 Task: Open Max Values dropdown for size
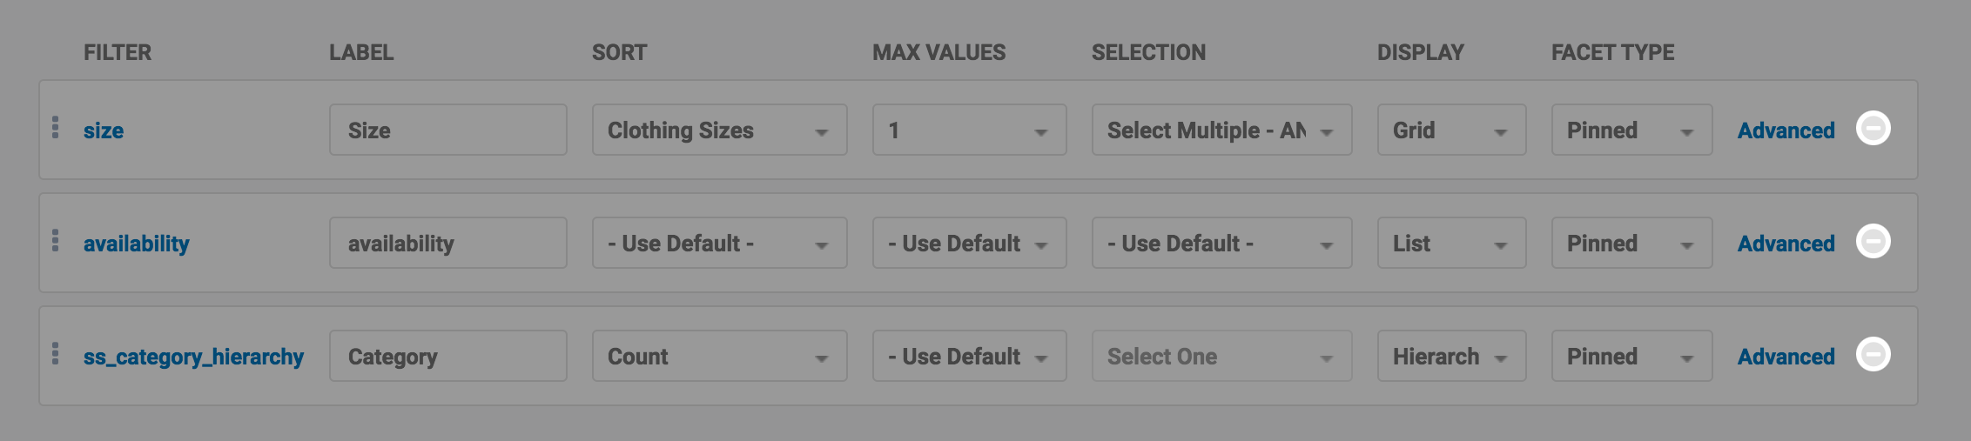click(x=969, y=130)
